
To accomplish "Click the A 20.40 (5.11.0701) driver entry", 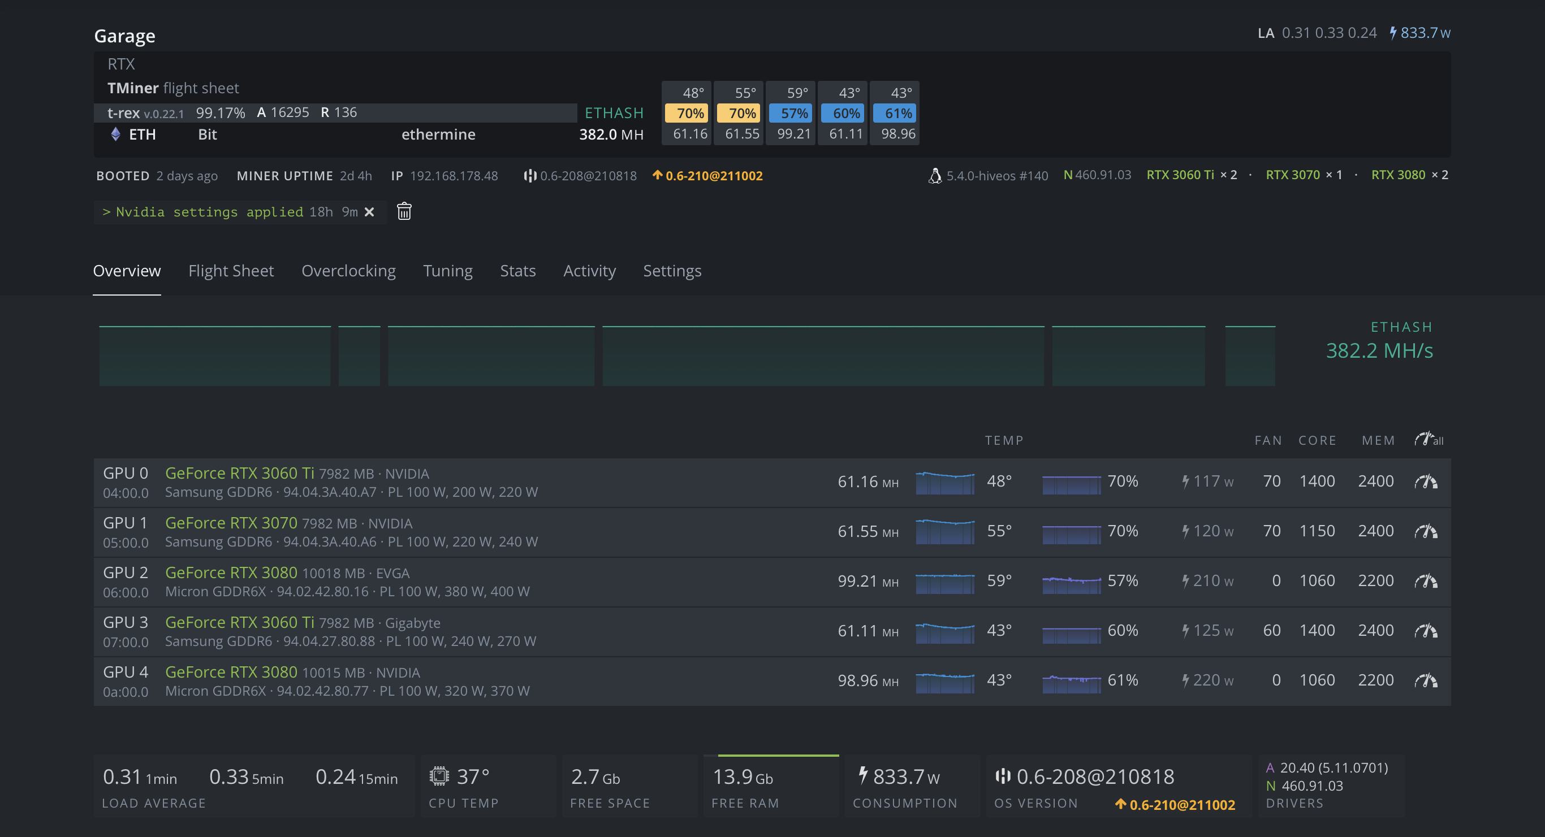I will (x=1327, y=768).
